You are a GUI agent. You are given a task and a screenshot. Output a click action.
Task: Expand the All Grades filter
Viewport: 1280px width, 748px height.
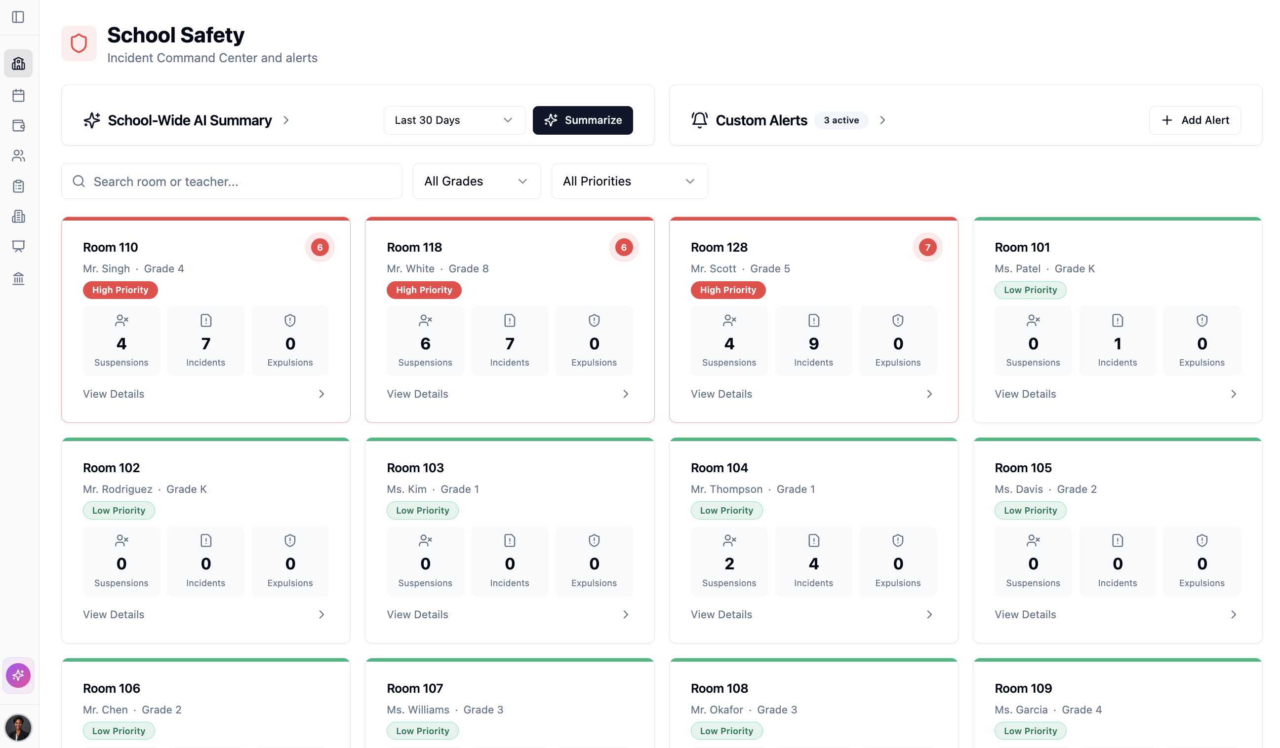click(476, 181)
